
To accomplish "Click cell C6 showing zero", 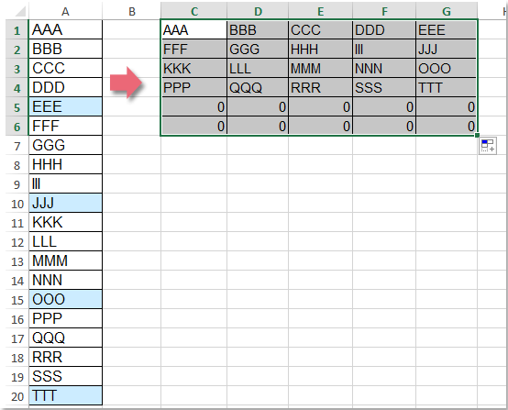I will pos(194,126).
